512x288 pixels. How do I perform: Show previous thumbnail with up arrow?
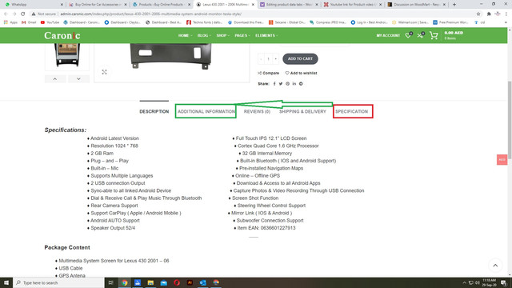55,79
